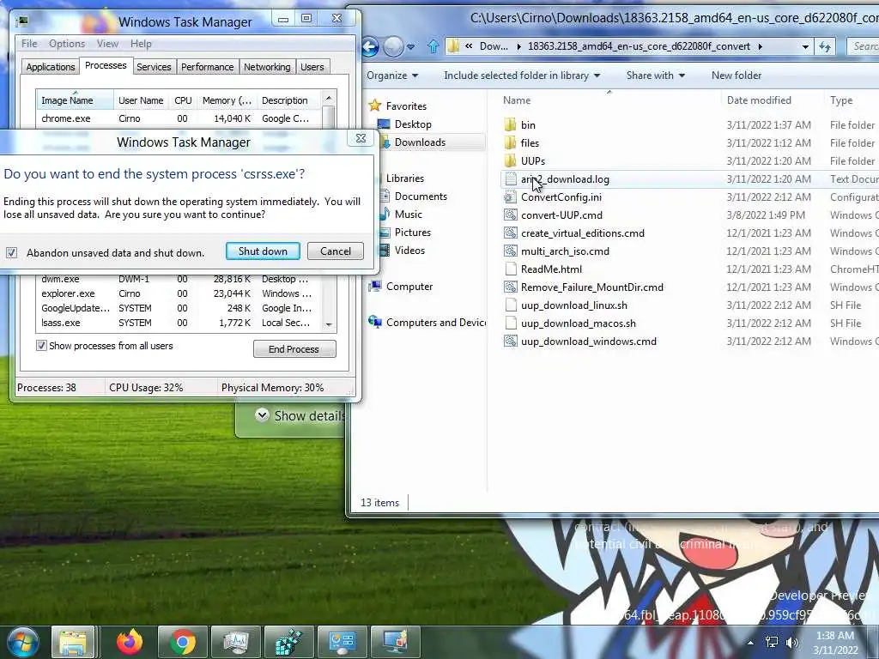Open network status tray icon
Screen dimensions: 879x659
click(772, 643)
